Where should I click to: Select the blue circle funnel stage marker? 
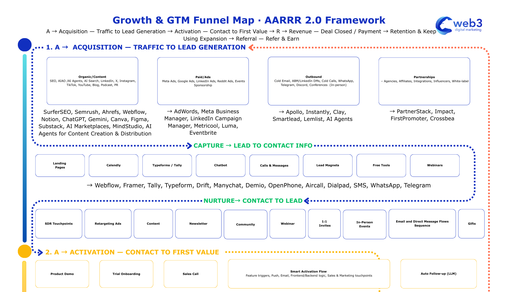(25, 45)
